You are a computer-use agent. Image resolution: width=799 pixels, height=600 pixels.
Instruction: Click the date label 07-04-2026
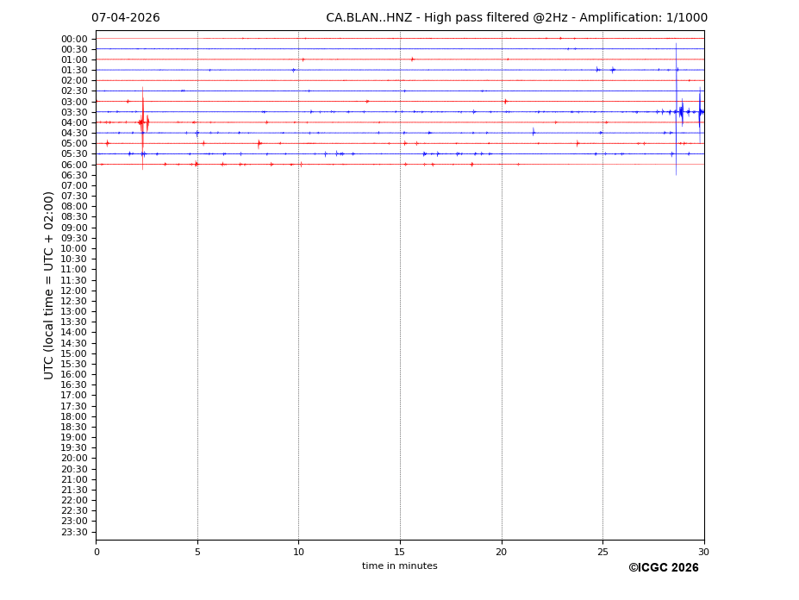point(125,18)
